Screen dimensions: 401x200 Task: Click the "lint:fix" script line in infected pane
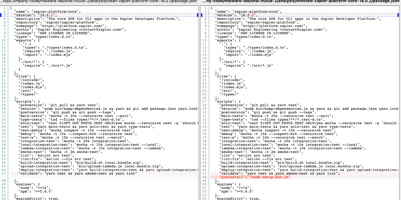258,159
